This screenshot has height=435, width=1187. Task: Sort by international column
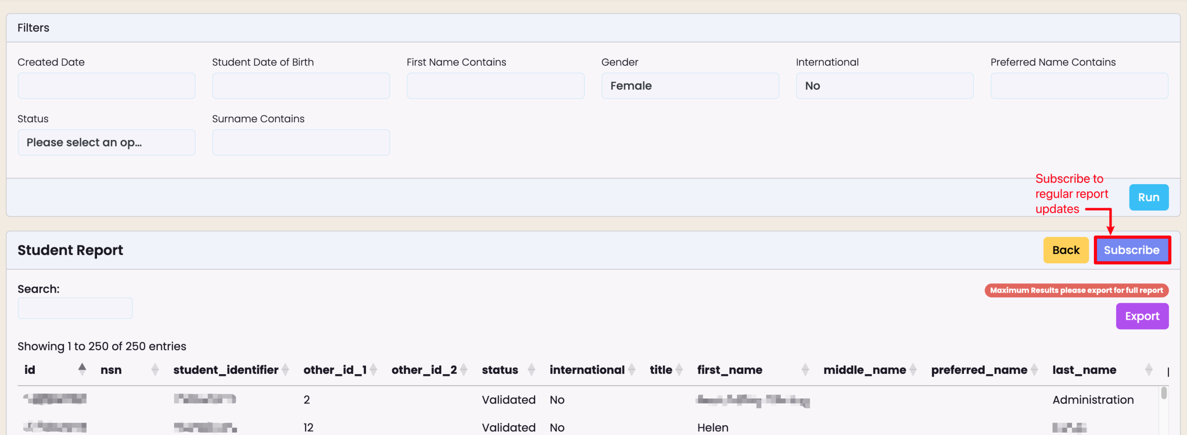click(631, 370)
